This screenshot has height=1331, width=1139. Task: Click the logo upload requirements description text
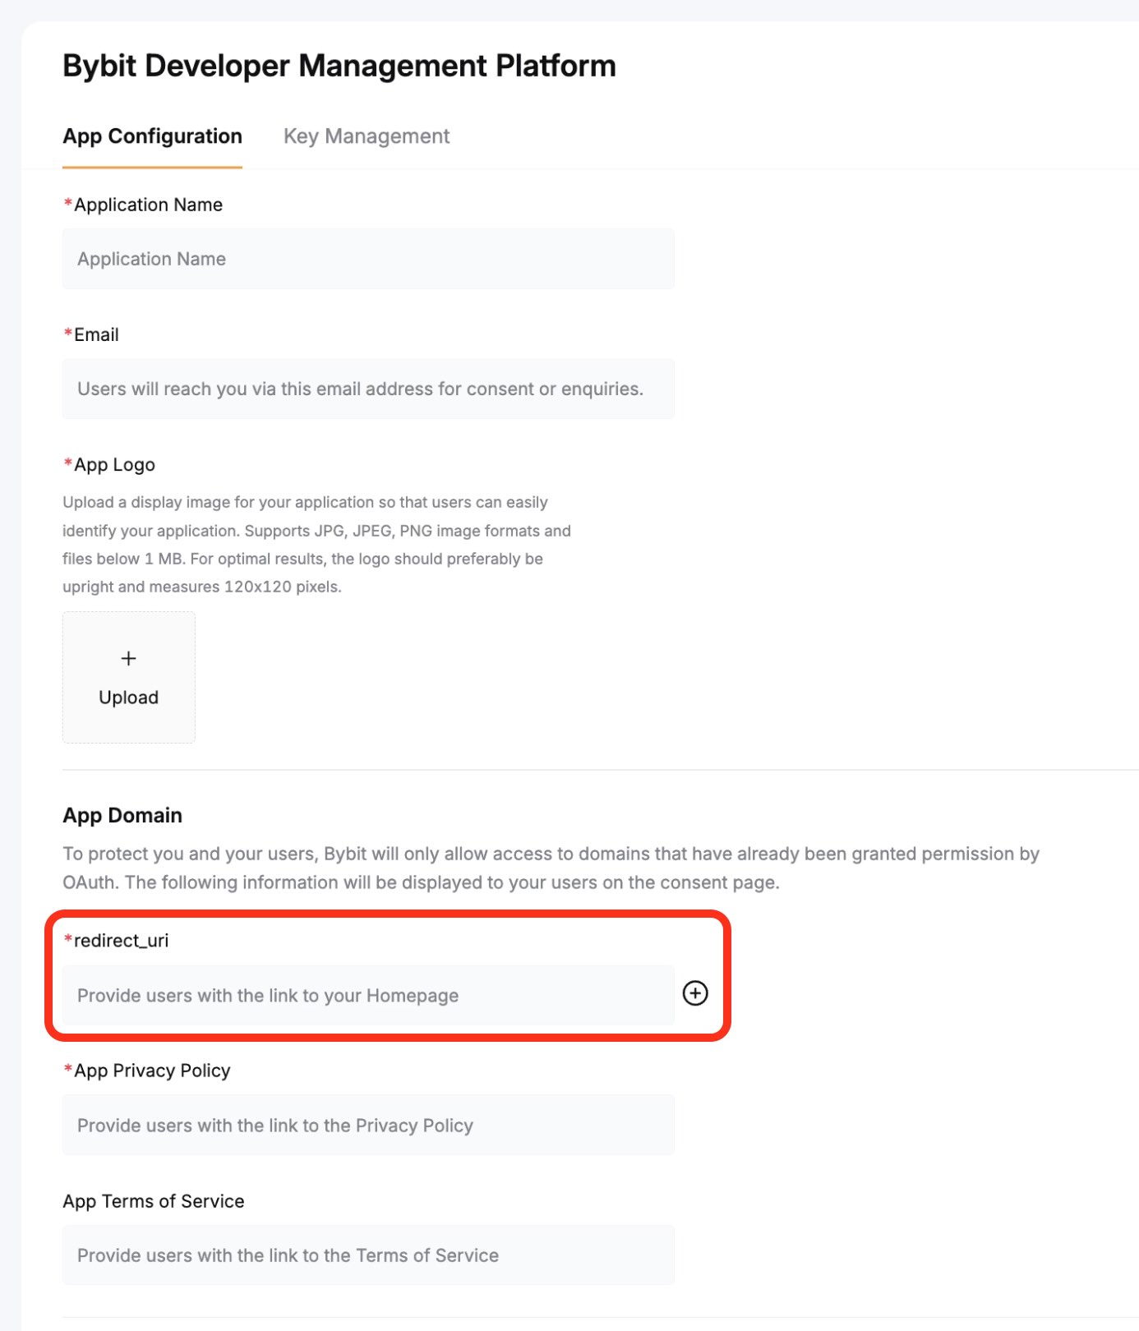(316, 544)
